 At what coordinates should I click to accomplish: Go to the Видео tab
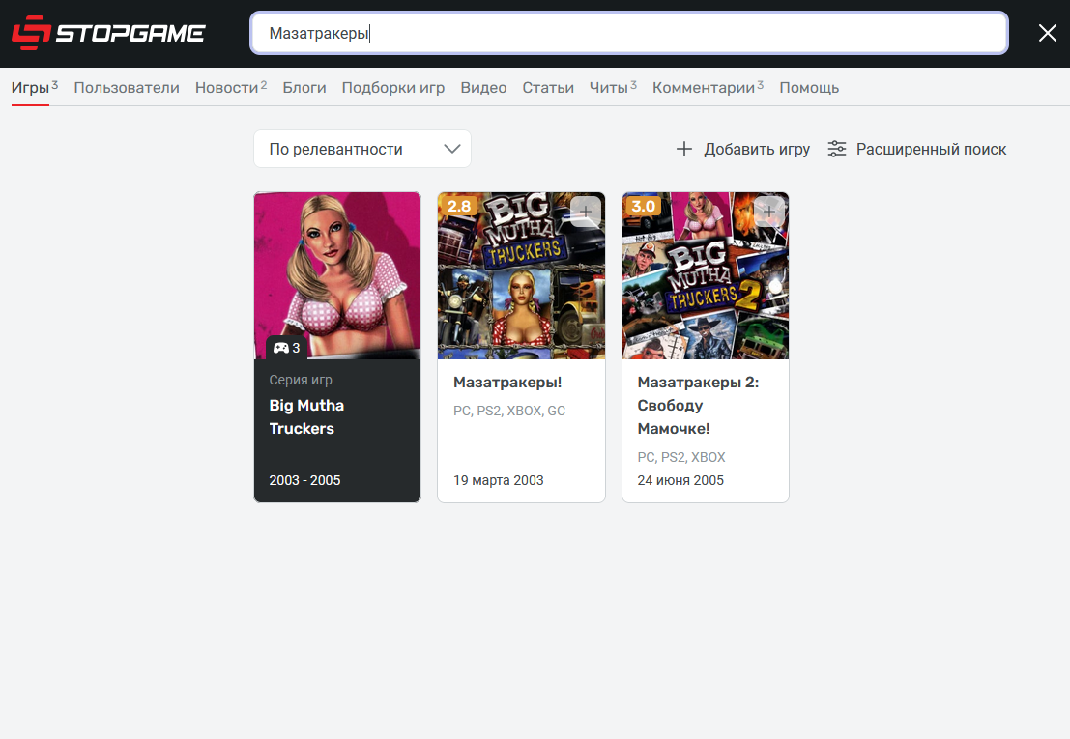point(483,88)
